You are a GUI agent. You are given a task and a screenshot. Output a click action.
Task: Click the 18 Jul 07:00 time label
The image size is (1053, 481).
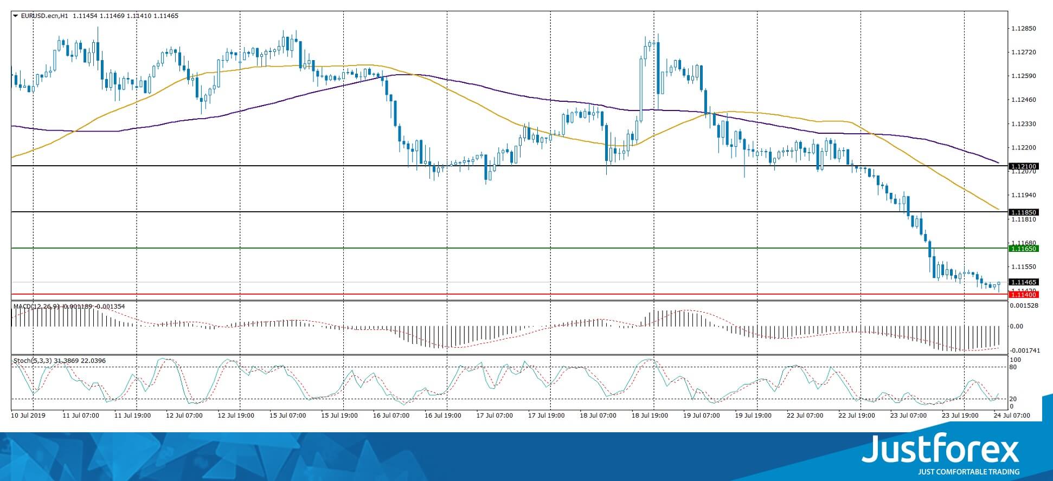pyautogui.click(x=598, y=415)
